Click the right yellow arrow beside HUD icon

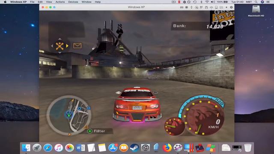click(x=67, y=46)
